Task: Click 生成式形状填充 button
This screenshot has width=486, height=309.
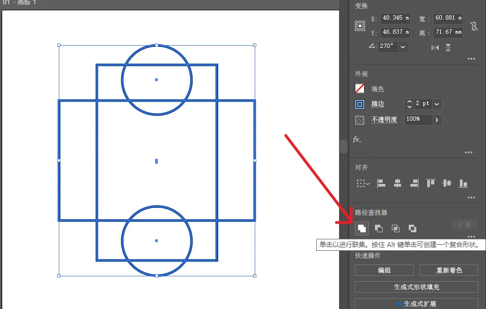Action: pos(416,287)
